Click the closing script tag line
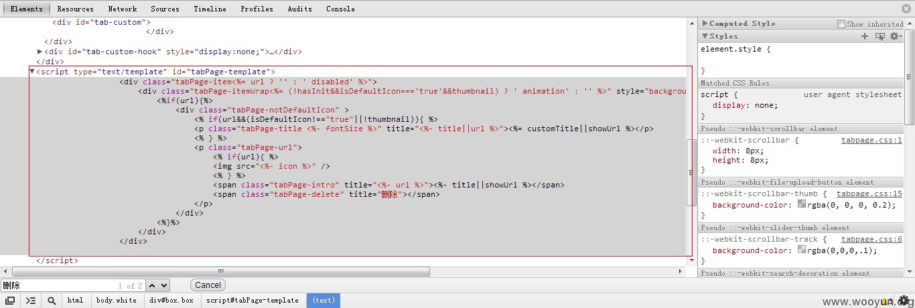 pos(57,261)
